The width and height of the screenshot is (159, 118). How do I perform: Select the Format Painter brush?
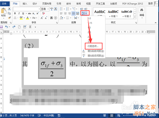[x=9, y=18]
